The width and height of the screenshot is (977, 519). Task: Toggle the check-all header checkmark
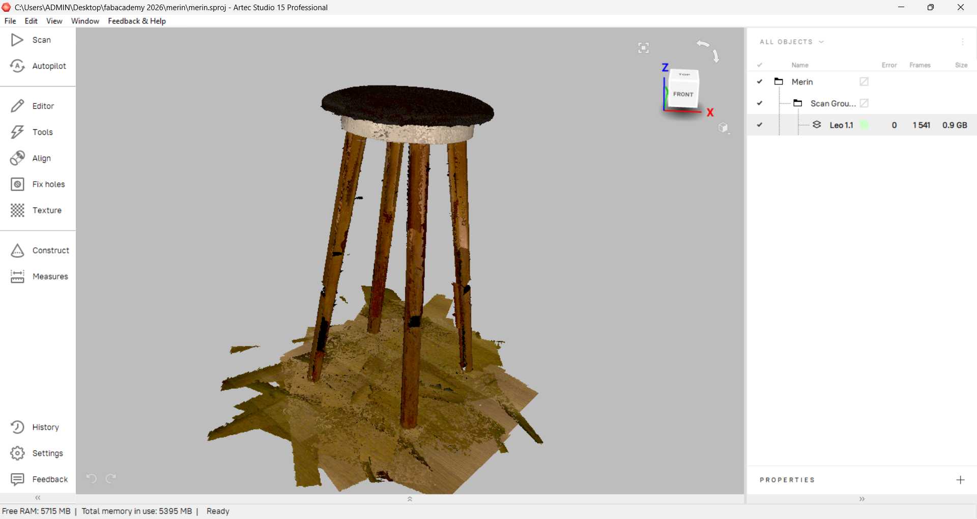click(760, 65)
